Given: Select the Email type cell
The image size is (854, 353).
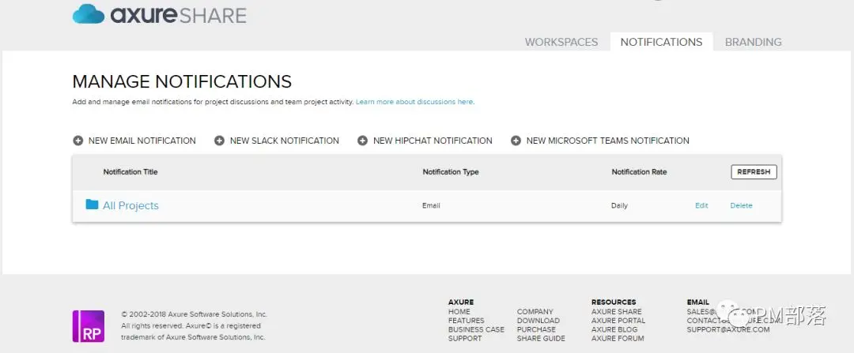Looking at the screenshot, I should click(431, 205).
